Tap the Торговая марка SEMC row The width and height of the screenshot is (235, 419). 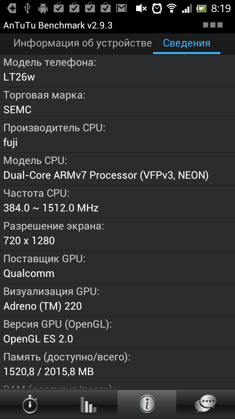pyautogui.click(x=117, y=103)
